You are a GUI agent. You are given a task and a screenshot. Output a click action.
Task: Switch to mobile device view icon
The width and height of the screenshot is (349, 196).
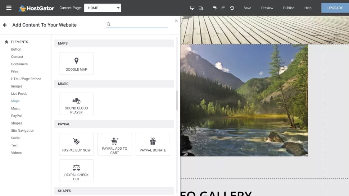[x=201, y=8]
